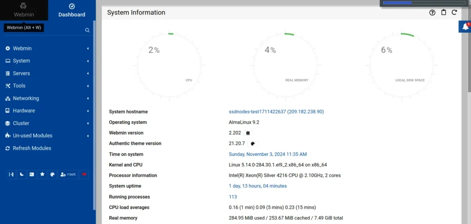Click the blue progress bar at top right
This screenshot has width=471, height=224.
click(x=397, y=3)
